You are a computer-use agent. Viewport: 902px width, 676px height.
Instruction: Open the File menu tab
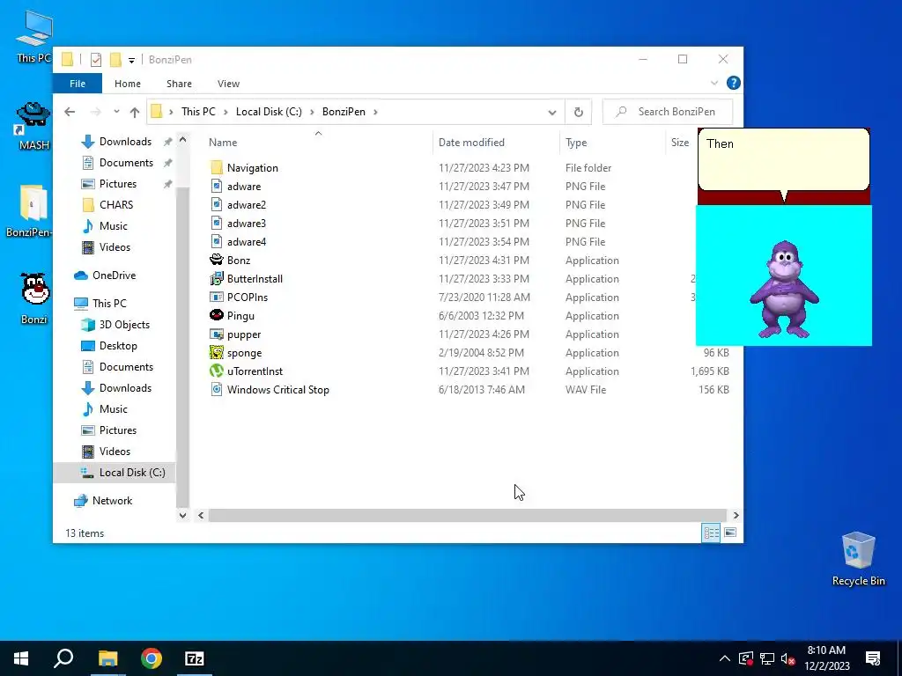click(x=78, y=84)
